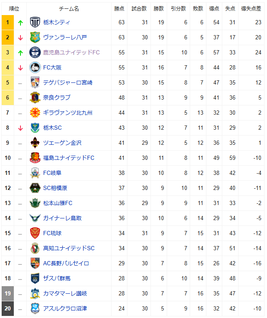Open the 高知ユナイテッドSC link
This screenshot has width=267, height=318.
coord(69,249)
